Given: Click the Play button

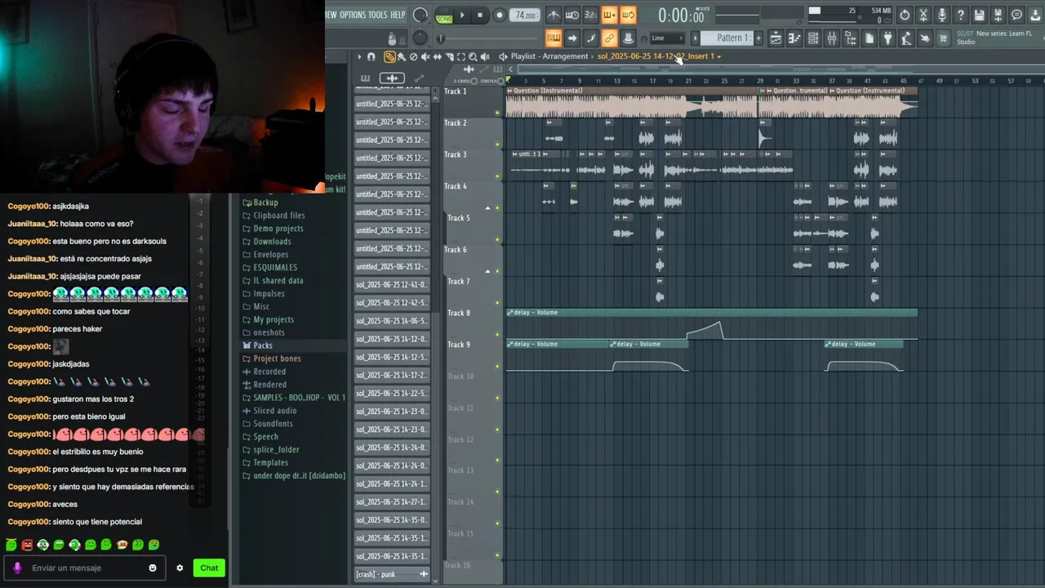Looking at the screenshot, I should (462, 15).
